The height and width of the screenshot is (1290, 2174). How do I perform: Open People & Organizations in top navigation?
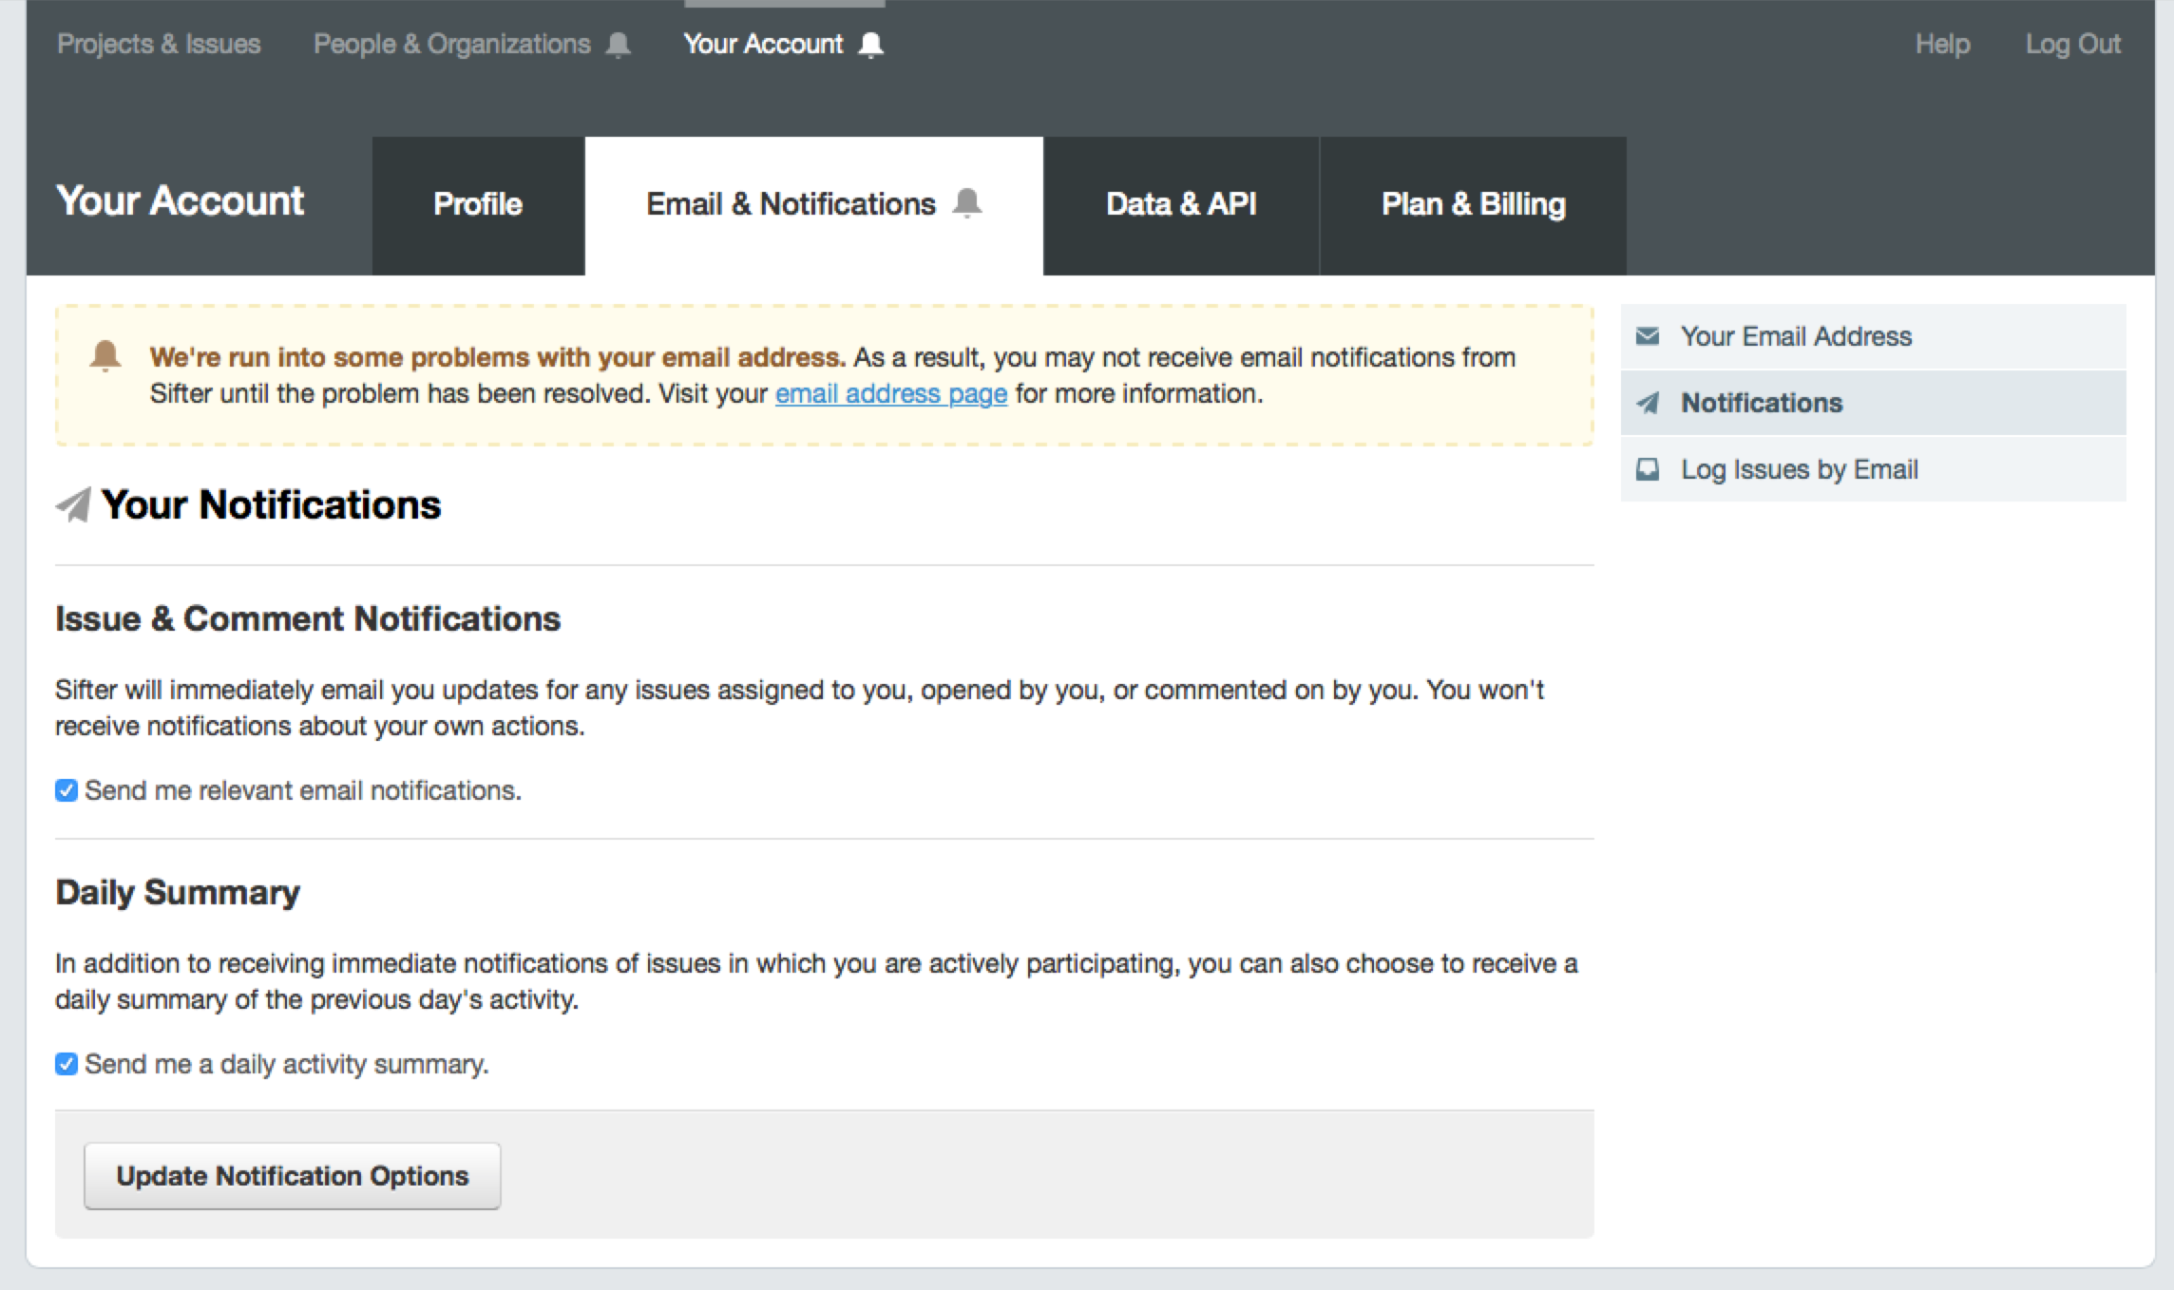[452, 44]
